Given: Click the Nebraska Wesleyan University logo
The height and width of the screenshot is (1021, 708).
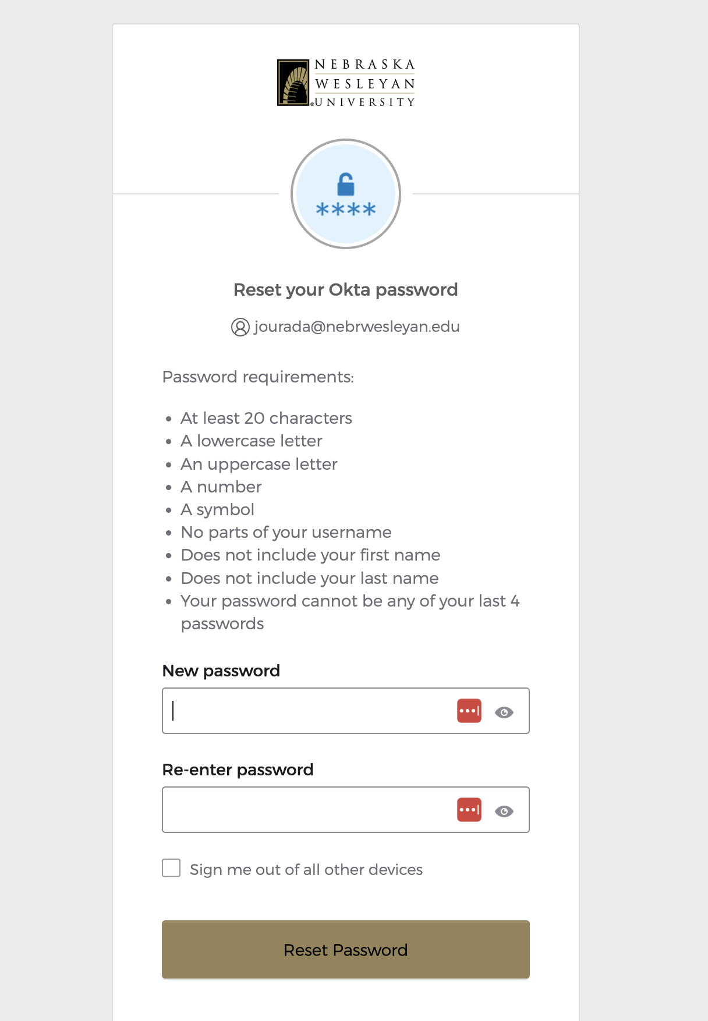Looking at the screenshot, I should point(346,83).
